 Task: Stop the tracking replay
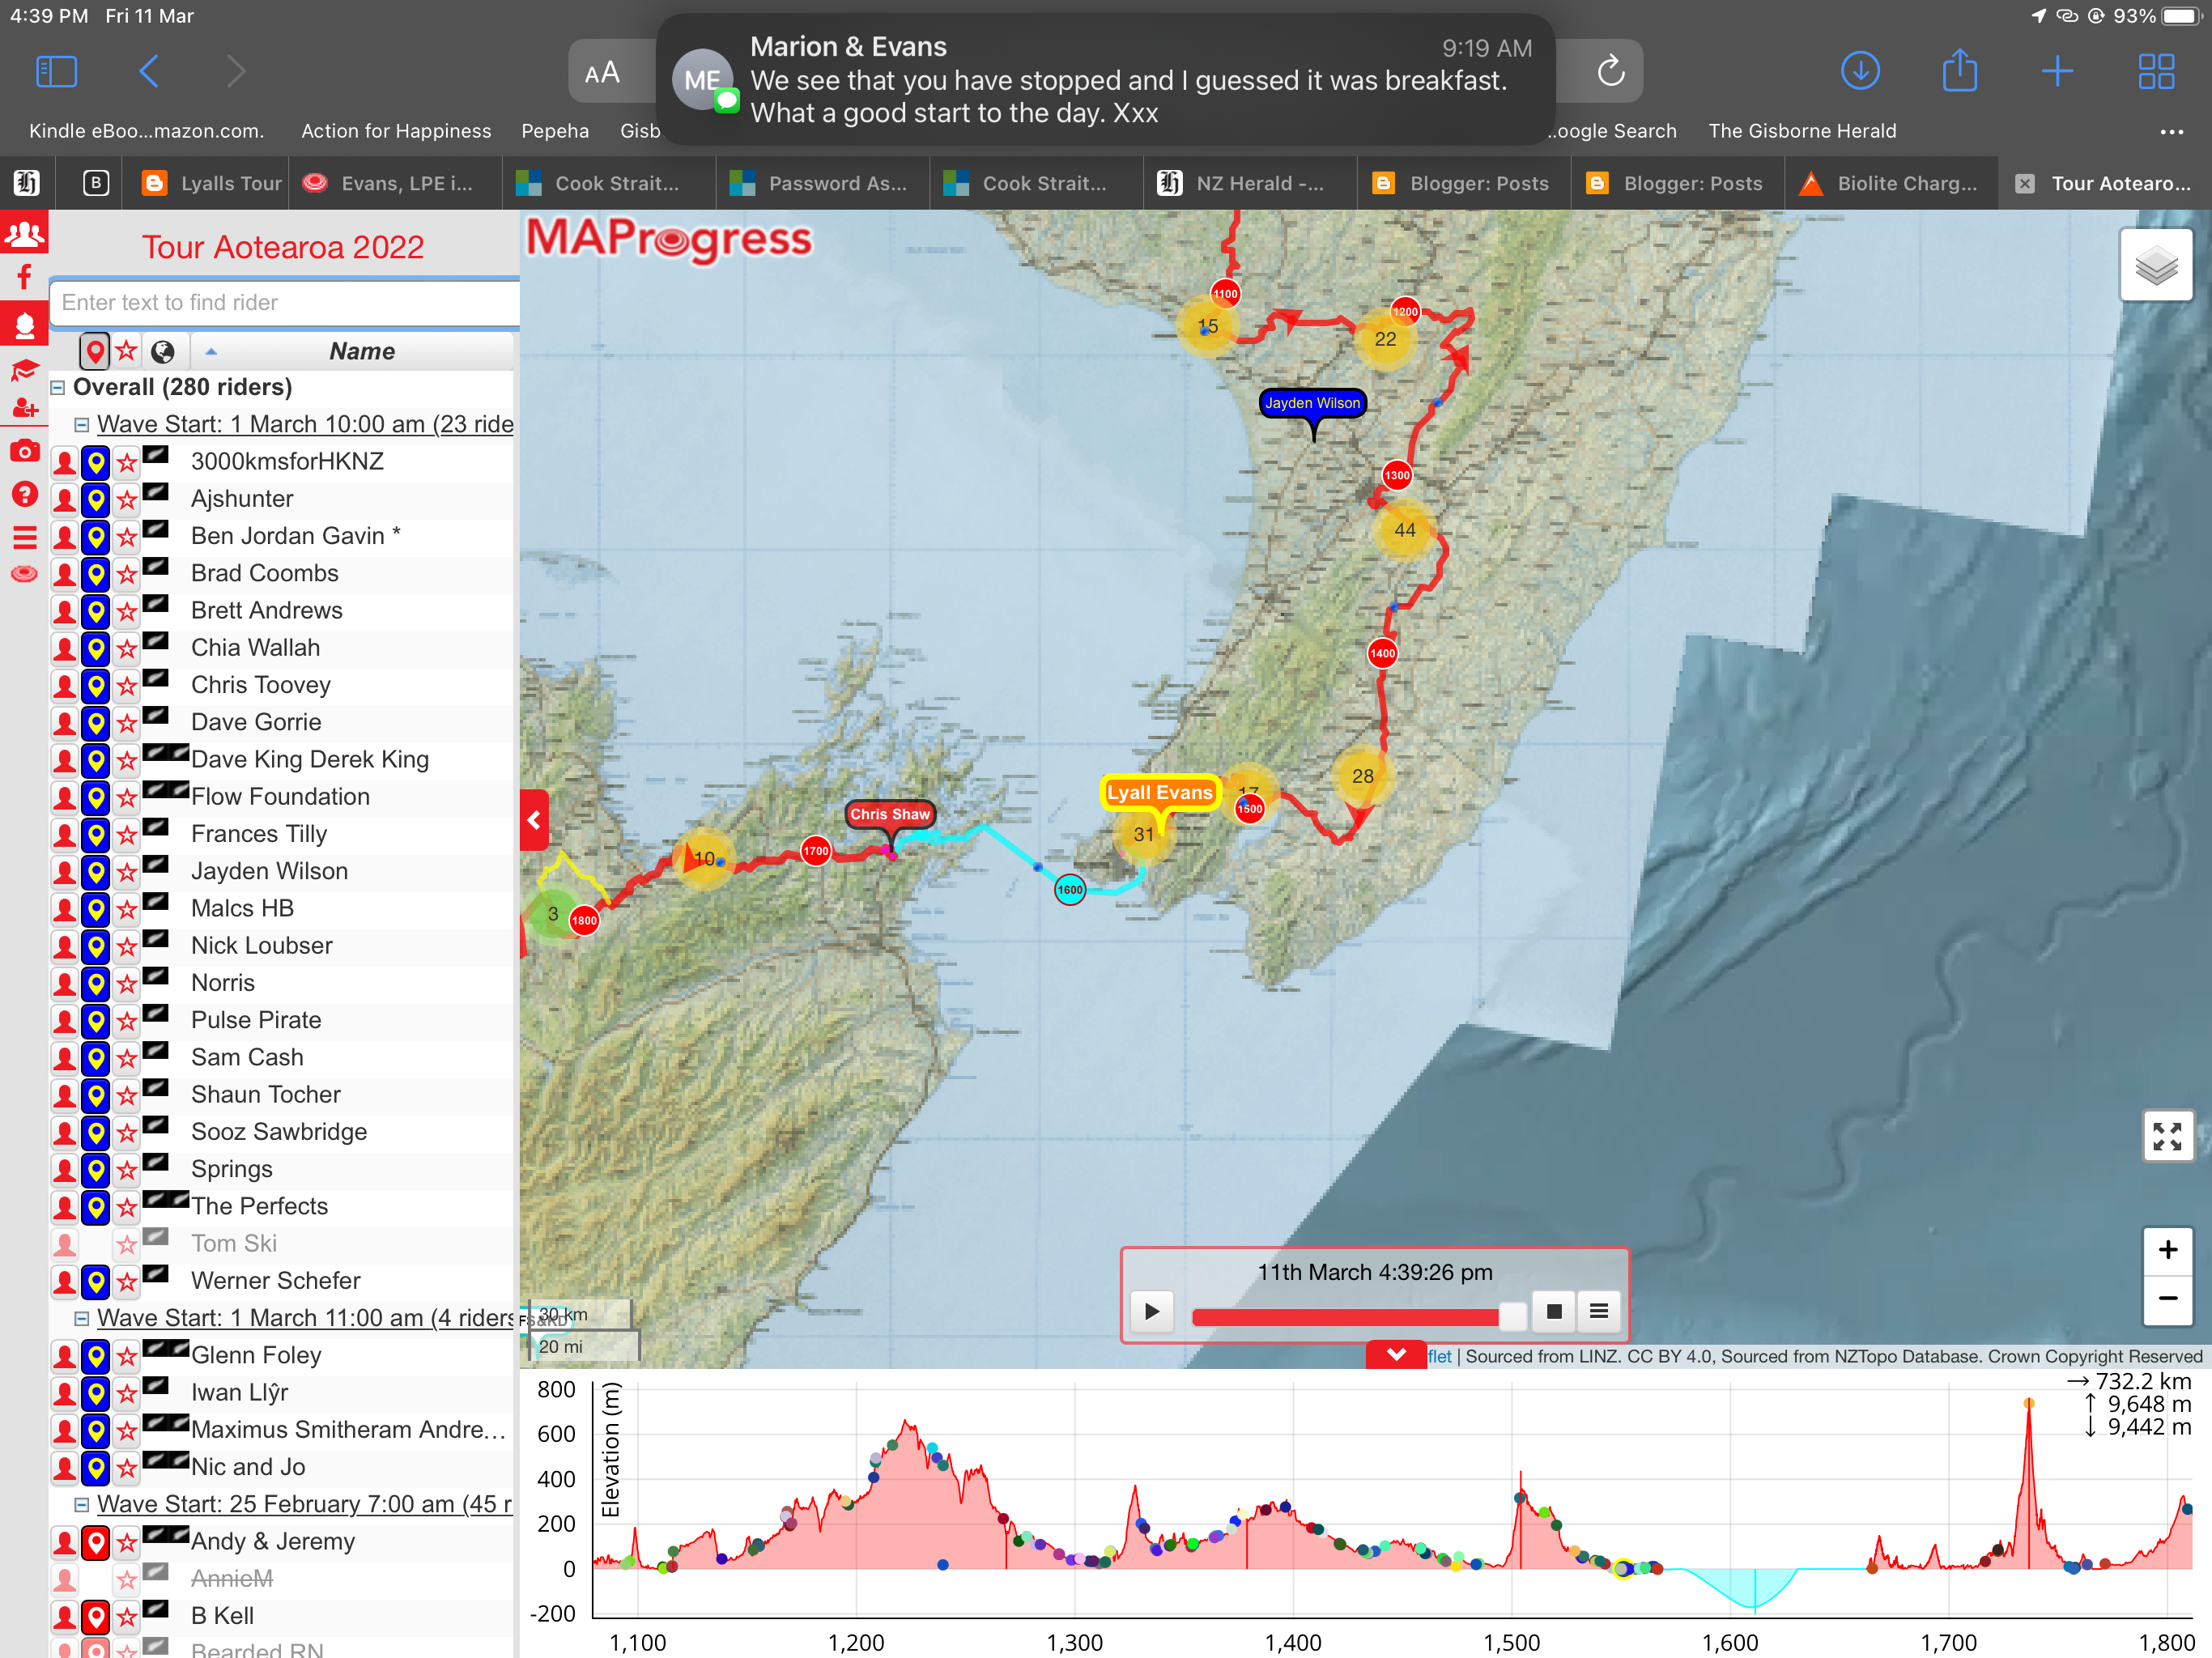point(1553,1311)
